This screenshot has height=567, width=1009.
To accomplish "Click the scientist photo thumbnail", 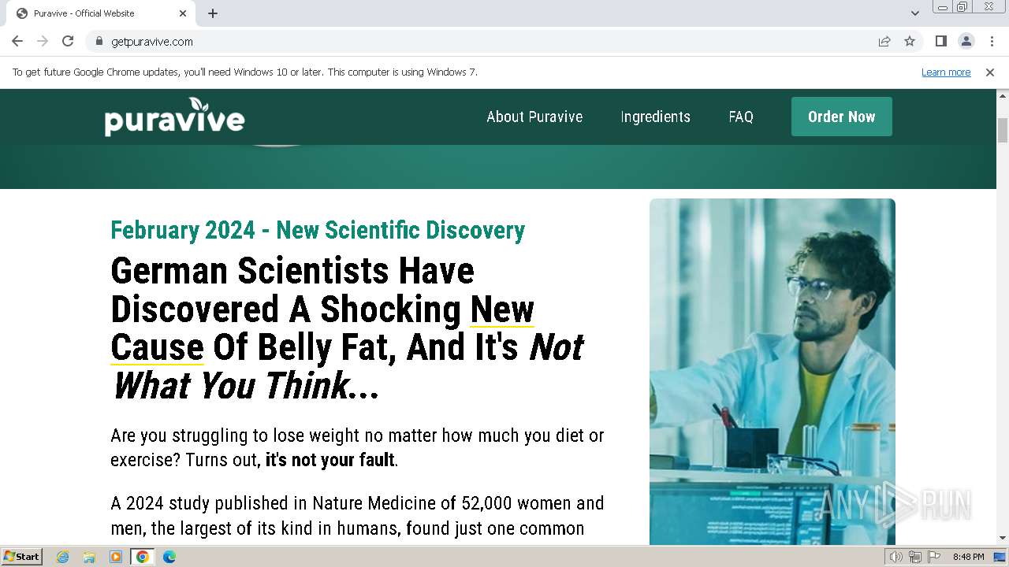I will 772,370.
